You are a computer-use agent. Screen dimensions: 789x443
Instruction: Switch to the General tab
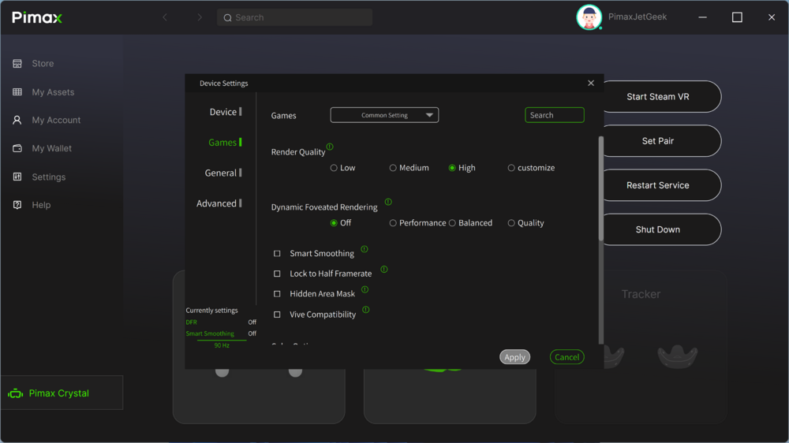coord(223,173)
